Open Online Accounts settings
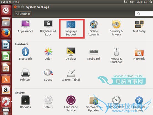 click(94, 28)
